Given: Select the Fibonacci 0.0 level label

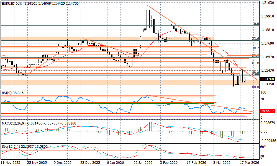Looking at the screenshot, I should coord(256,24).
